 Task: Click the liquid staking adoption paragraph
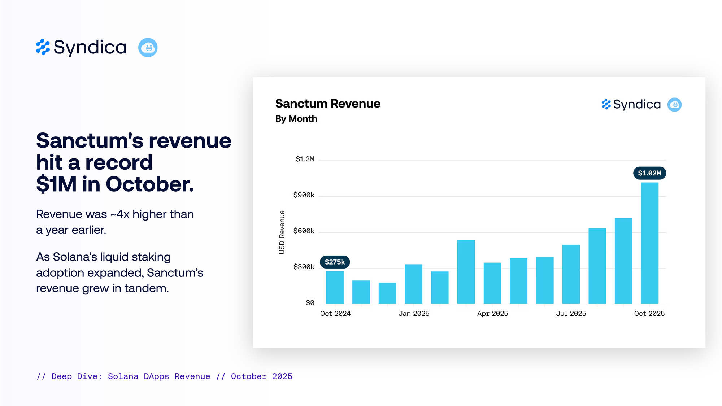pyautogui.click(x=119, y=272)
